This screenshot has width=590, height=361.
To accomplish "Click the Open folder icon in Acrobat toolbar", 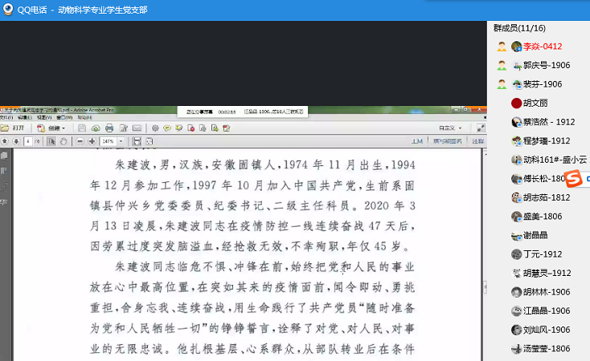I will point(6,128).
